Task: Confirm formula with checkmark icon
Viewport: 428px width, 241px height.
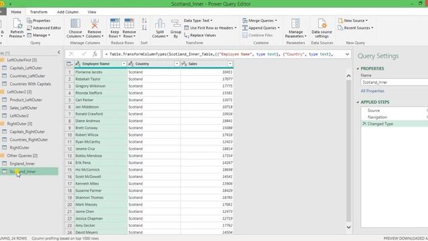Action: click(x=84, y=54)
